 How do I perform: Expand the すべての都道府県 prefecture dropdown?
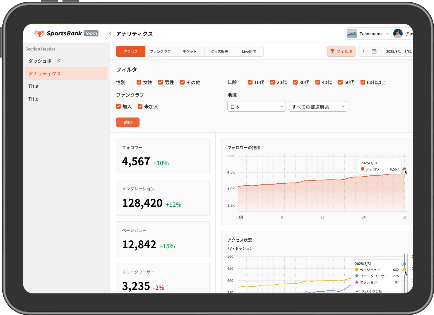(318, 107)
